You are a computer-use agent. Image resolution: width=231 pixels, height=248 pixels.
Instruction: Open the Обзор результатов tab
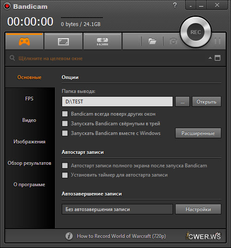[29, 163]
